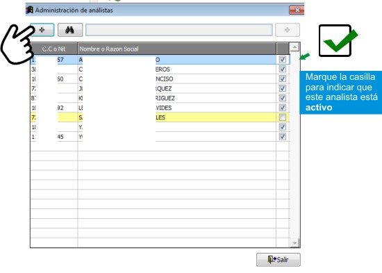
Task: Close the Administración de análistas window
Action: pos(297,10)
